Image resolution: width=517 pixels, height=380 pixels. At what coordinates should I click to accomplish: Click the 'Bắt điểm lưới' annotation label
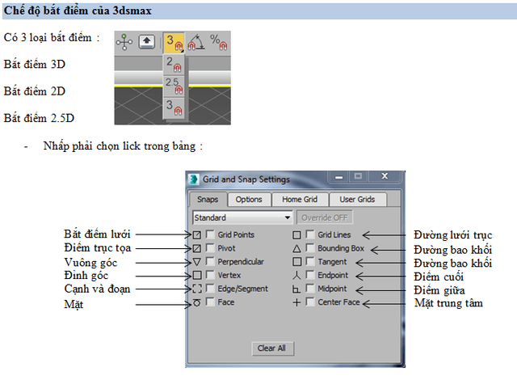[x=97, y=234]
